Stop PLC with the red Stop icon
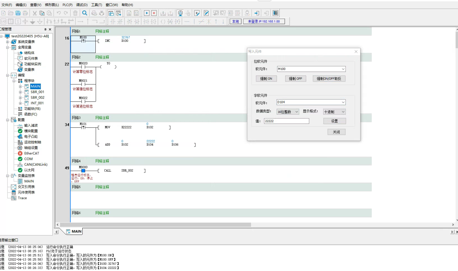This screenshot has width=458, height=271. (154, 13)
